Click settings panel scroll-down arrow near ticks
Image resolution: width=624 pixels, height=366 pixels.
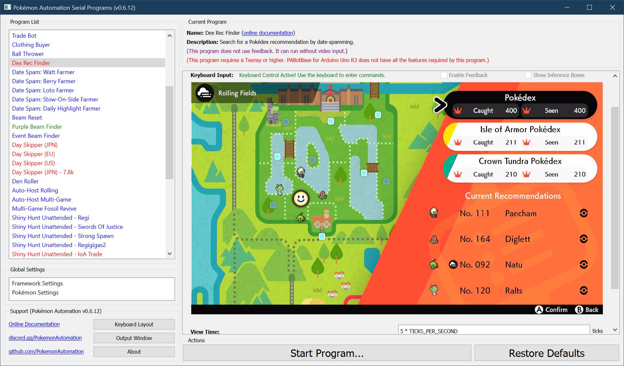tap(615, 330)
